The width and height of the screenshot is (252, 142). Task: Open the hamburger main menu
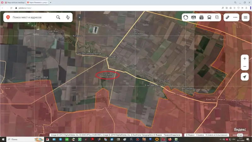click(245, 17)
